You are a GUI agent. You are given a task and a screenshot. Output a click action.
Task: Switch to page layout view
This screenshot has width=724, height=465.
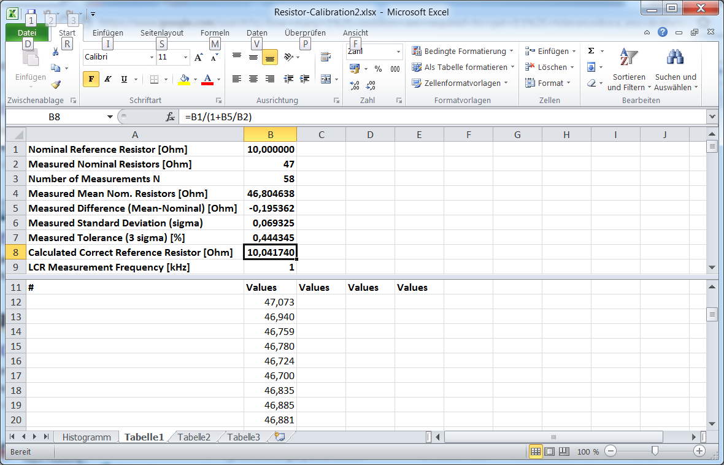tap(549, 452)
